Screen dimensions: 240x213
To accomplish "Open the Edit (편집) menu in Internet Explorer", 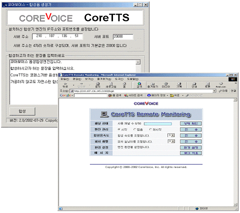I will click(77, 79).
